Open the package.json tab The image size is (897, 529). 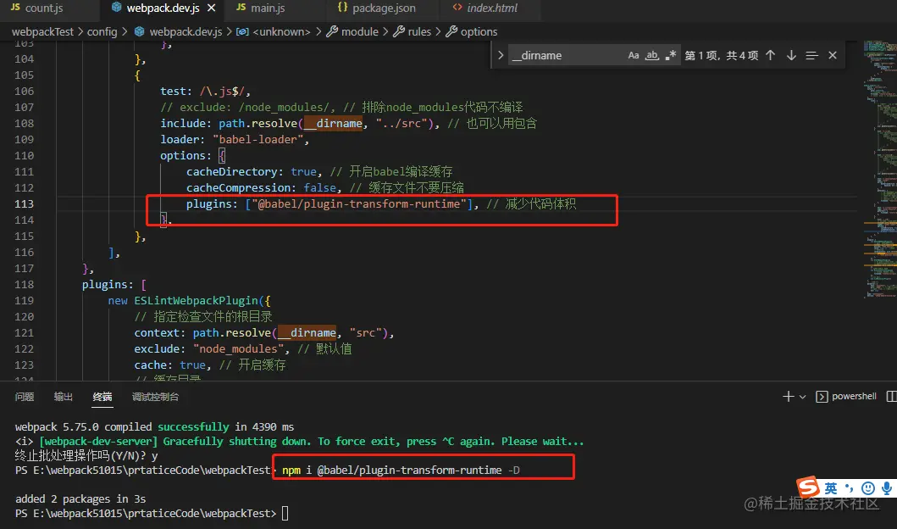(x=377, y=8)
